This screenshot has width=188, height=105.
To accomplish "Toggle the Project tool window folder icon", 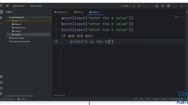I will (x=1, y=12).
